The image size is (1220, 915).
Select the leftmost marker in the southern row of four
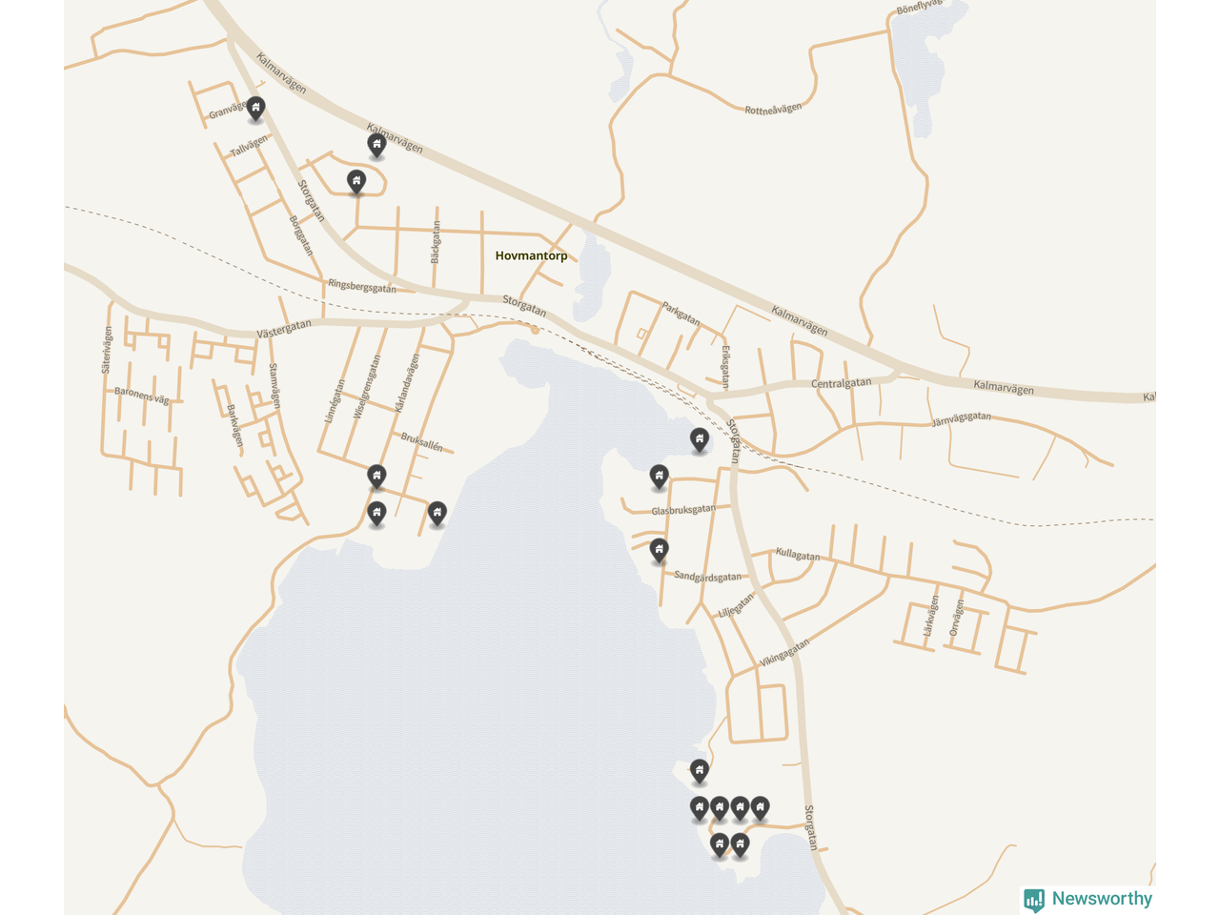click(699, 808)
